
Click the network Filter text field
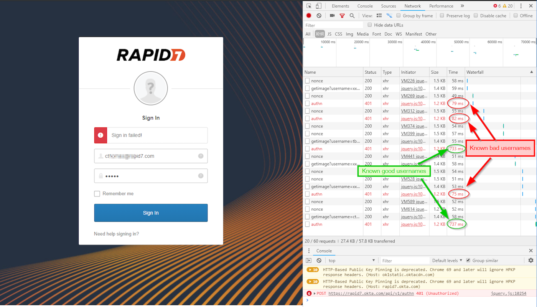click(x=334, y=25)
